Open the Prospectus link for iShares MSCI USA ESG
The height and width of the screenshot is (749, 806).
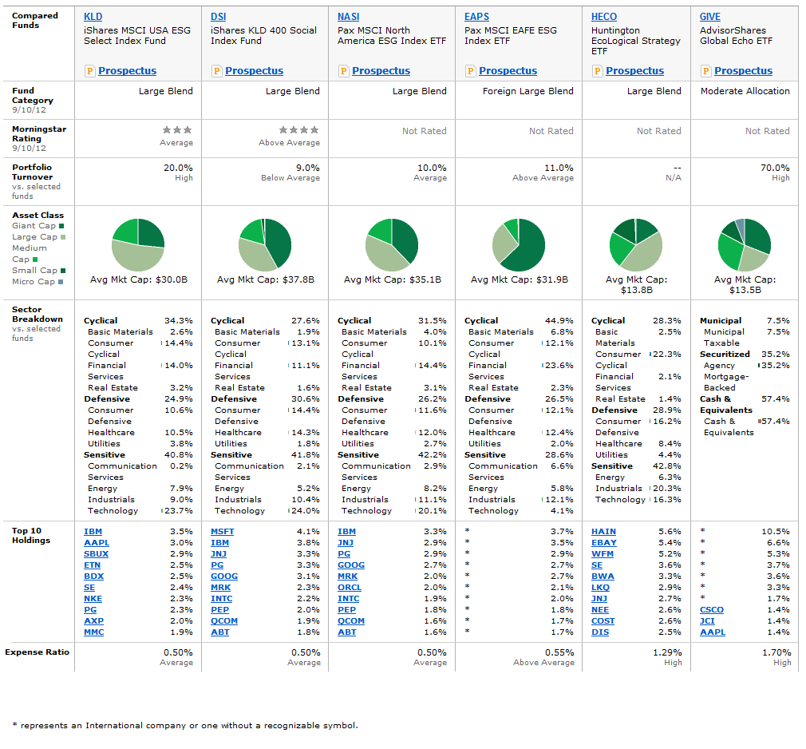click(128, 71)
